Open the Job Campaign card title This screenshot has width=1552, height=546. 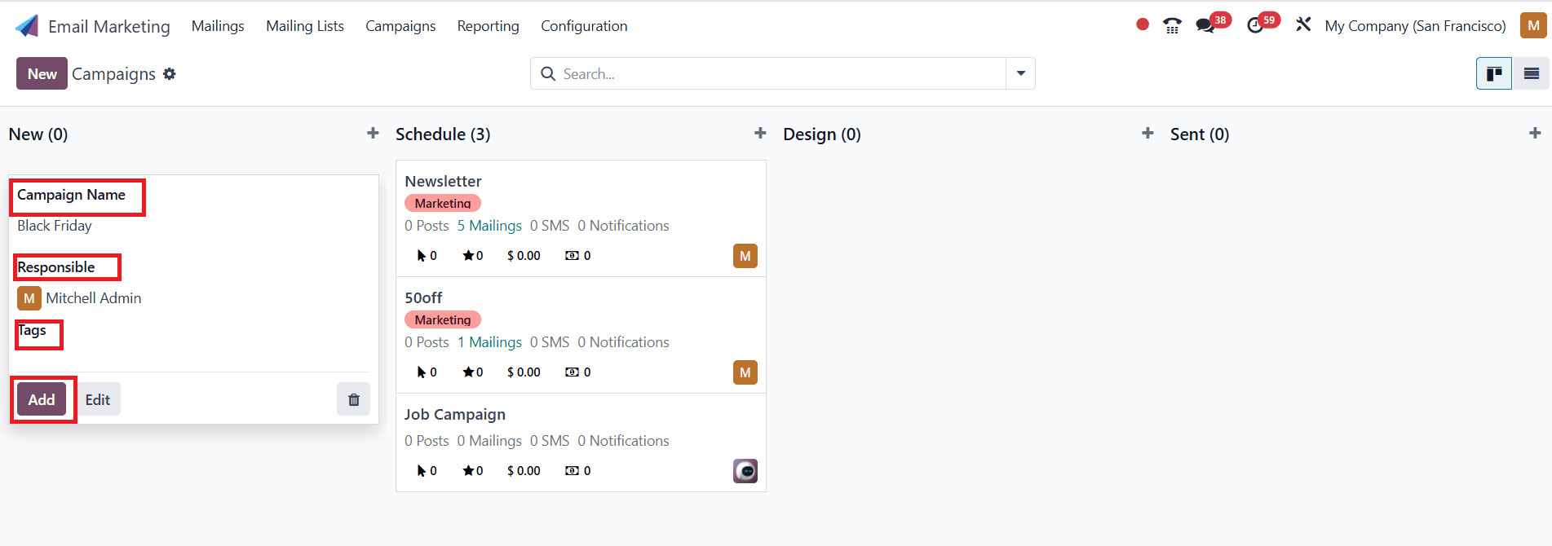455,414
